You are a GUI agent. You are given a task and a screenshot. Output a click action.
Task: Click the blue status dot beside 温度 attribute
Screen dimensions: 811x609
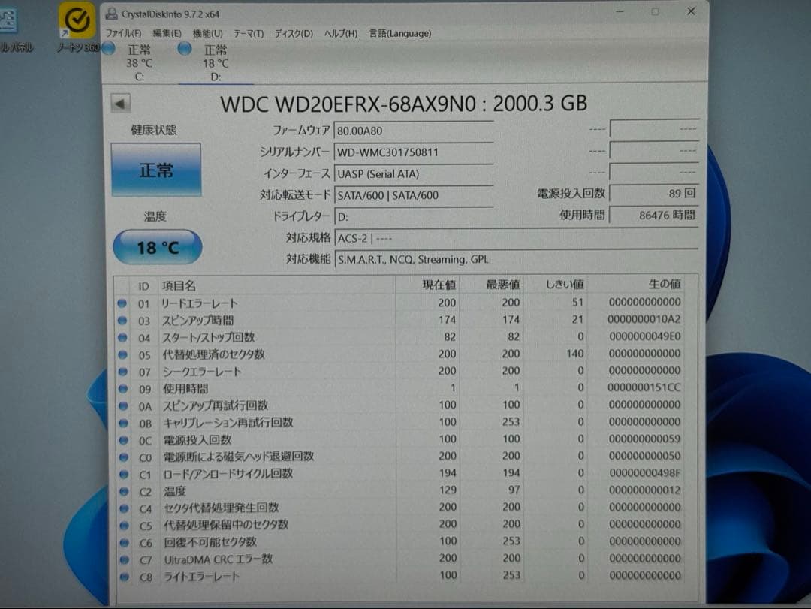[x=122, y=492]
